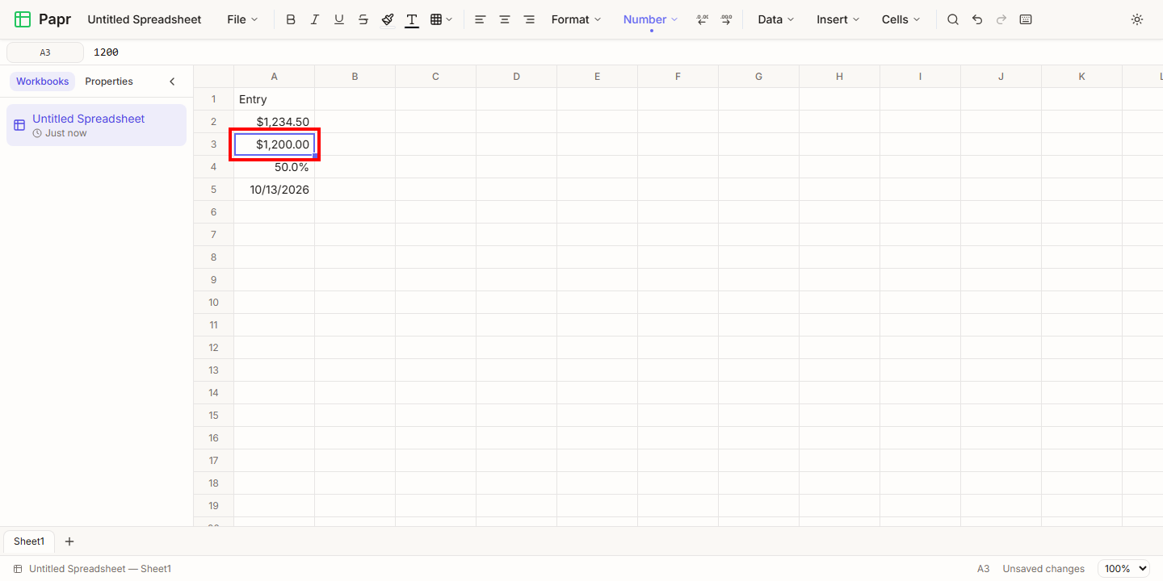Open the Format menu

[x=576, y=19]
